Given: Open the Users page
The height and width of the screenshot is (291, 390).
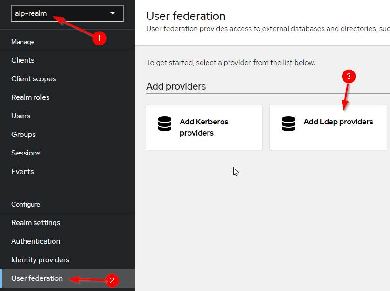Looking at the screenshot, I should (x=20, y=116).
